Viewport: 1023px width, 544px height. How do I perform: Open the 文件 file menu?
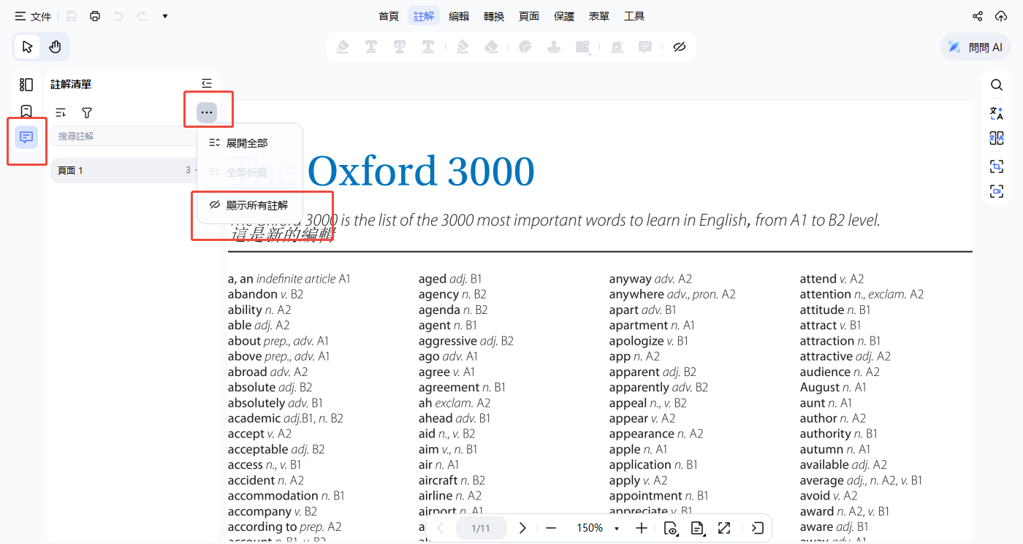[x=33, y=16]
